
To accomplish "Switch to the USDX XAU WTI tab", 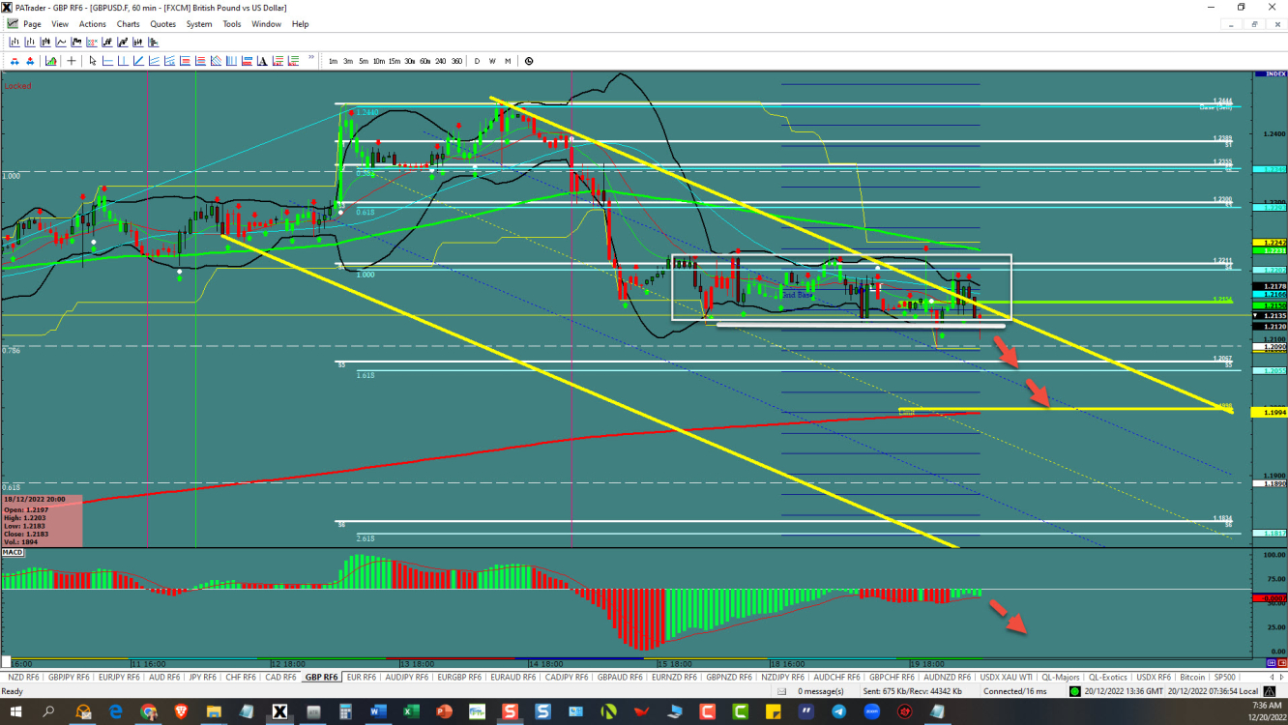I will point(1005,677).
